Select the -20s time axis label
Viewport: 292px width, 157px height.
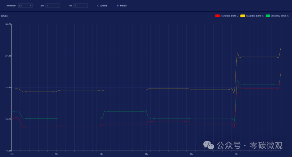[191, 154]
